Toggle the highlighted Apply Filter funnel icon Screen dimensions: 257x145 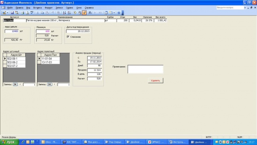tap(84, 13)
